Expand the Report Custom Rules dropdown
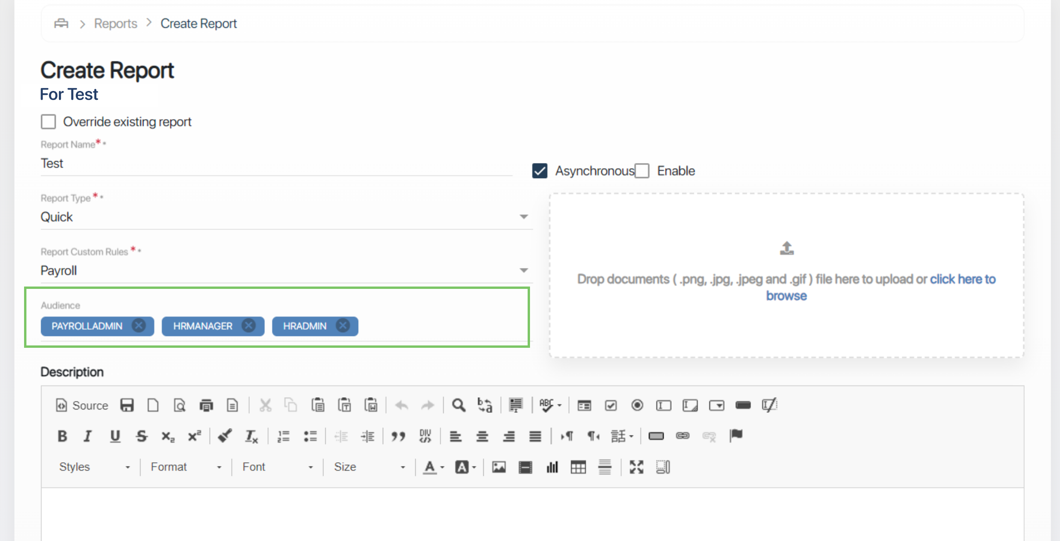The width and height of the screenshot is (1060, 541). (x=523, y=270)
